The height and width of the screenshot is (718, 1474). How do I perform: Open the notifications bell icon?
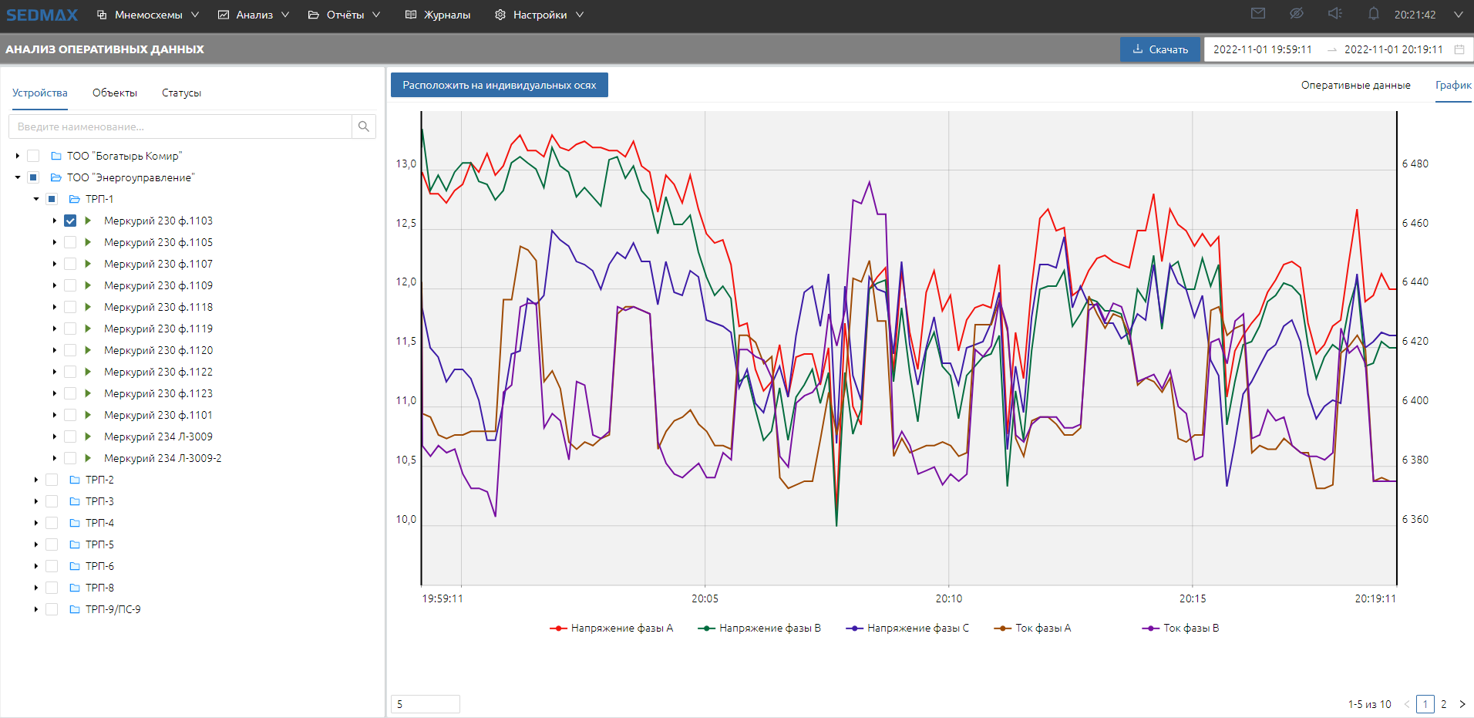tap(1374, 14)
